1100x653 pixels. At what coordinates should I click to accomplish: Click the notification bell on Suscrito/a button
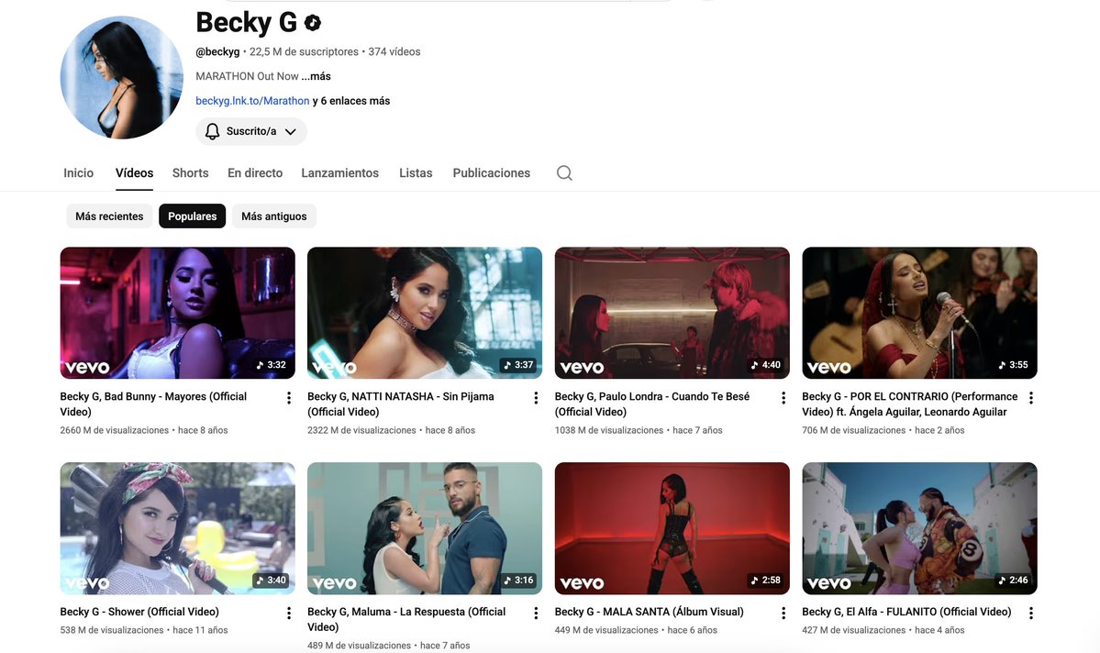point(212,131)
